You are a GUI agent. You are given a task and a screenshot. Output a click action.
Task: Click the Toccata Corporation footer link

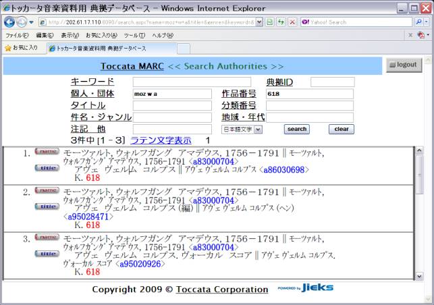(x=222, y=289)
